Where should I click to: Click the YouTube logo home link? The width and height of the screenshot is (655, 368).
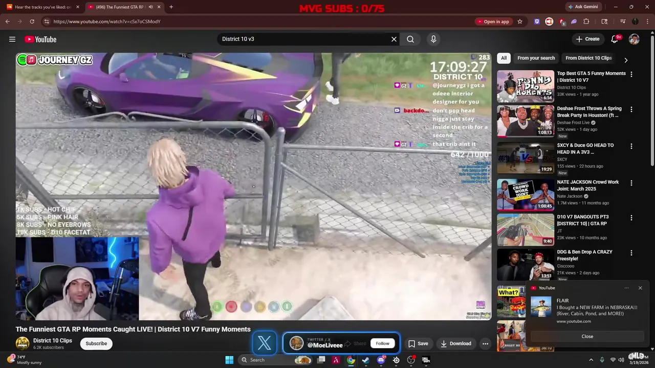pyautogui.click(x=40, y=39)
